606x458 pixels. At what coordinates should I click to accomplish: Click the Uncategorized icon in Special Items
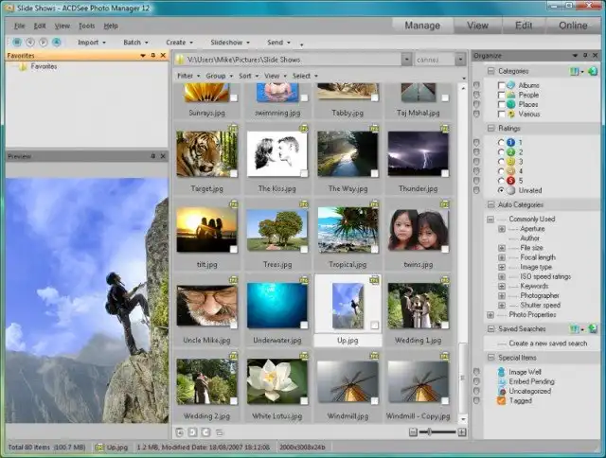pos(502,391)
